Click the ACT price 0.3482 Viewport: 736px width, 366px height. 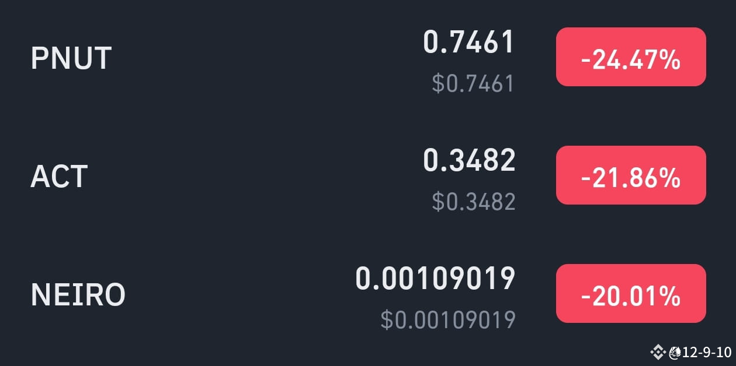click(x=469, y=159)
